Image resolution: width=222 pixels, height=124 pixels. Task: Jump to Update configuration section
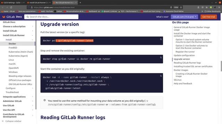184,55
